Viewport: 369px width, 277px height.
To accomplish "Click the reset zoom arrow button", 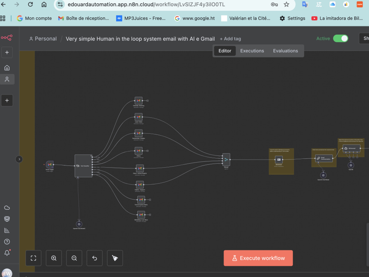I will click(x=94, y=258).
